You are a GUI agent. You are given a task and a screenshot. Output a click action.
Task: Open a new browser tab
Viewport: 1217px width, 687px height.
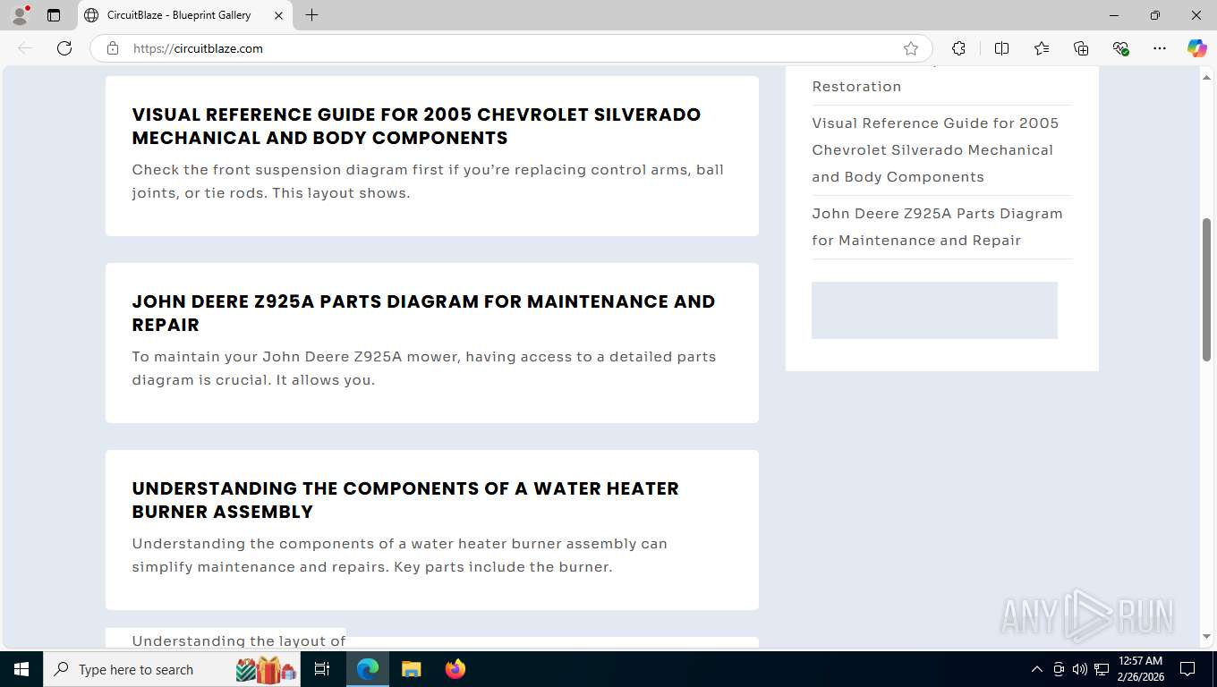311,15
